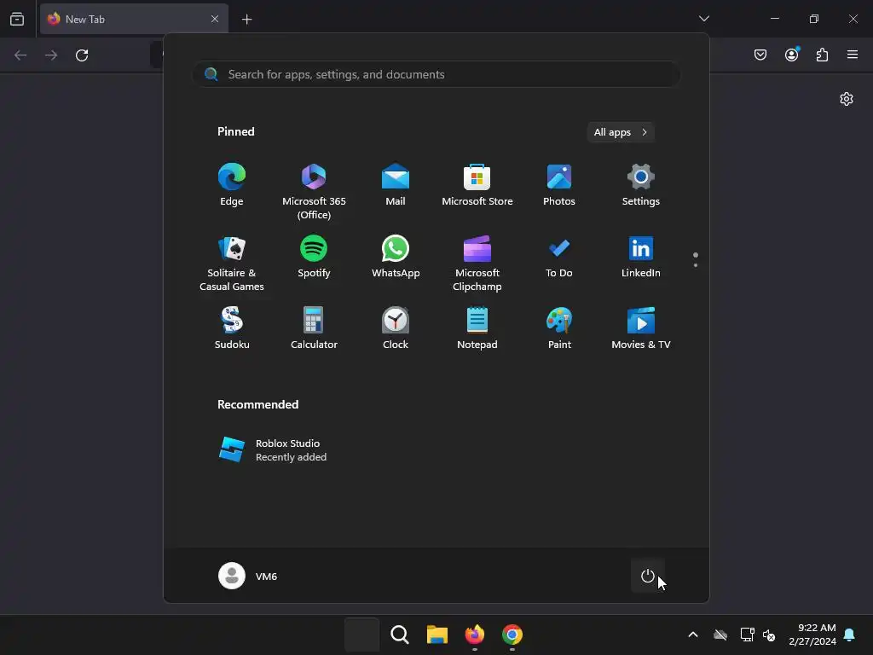The image size is (873, 655).
Task: Switch to Firefox on the taskbar
Action: pos(474,635)
